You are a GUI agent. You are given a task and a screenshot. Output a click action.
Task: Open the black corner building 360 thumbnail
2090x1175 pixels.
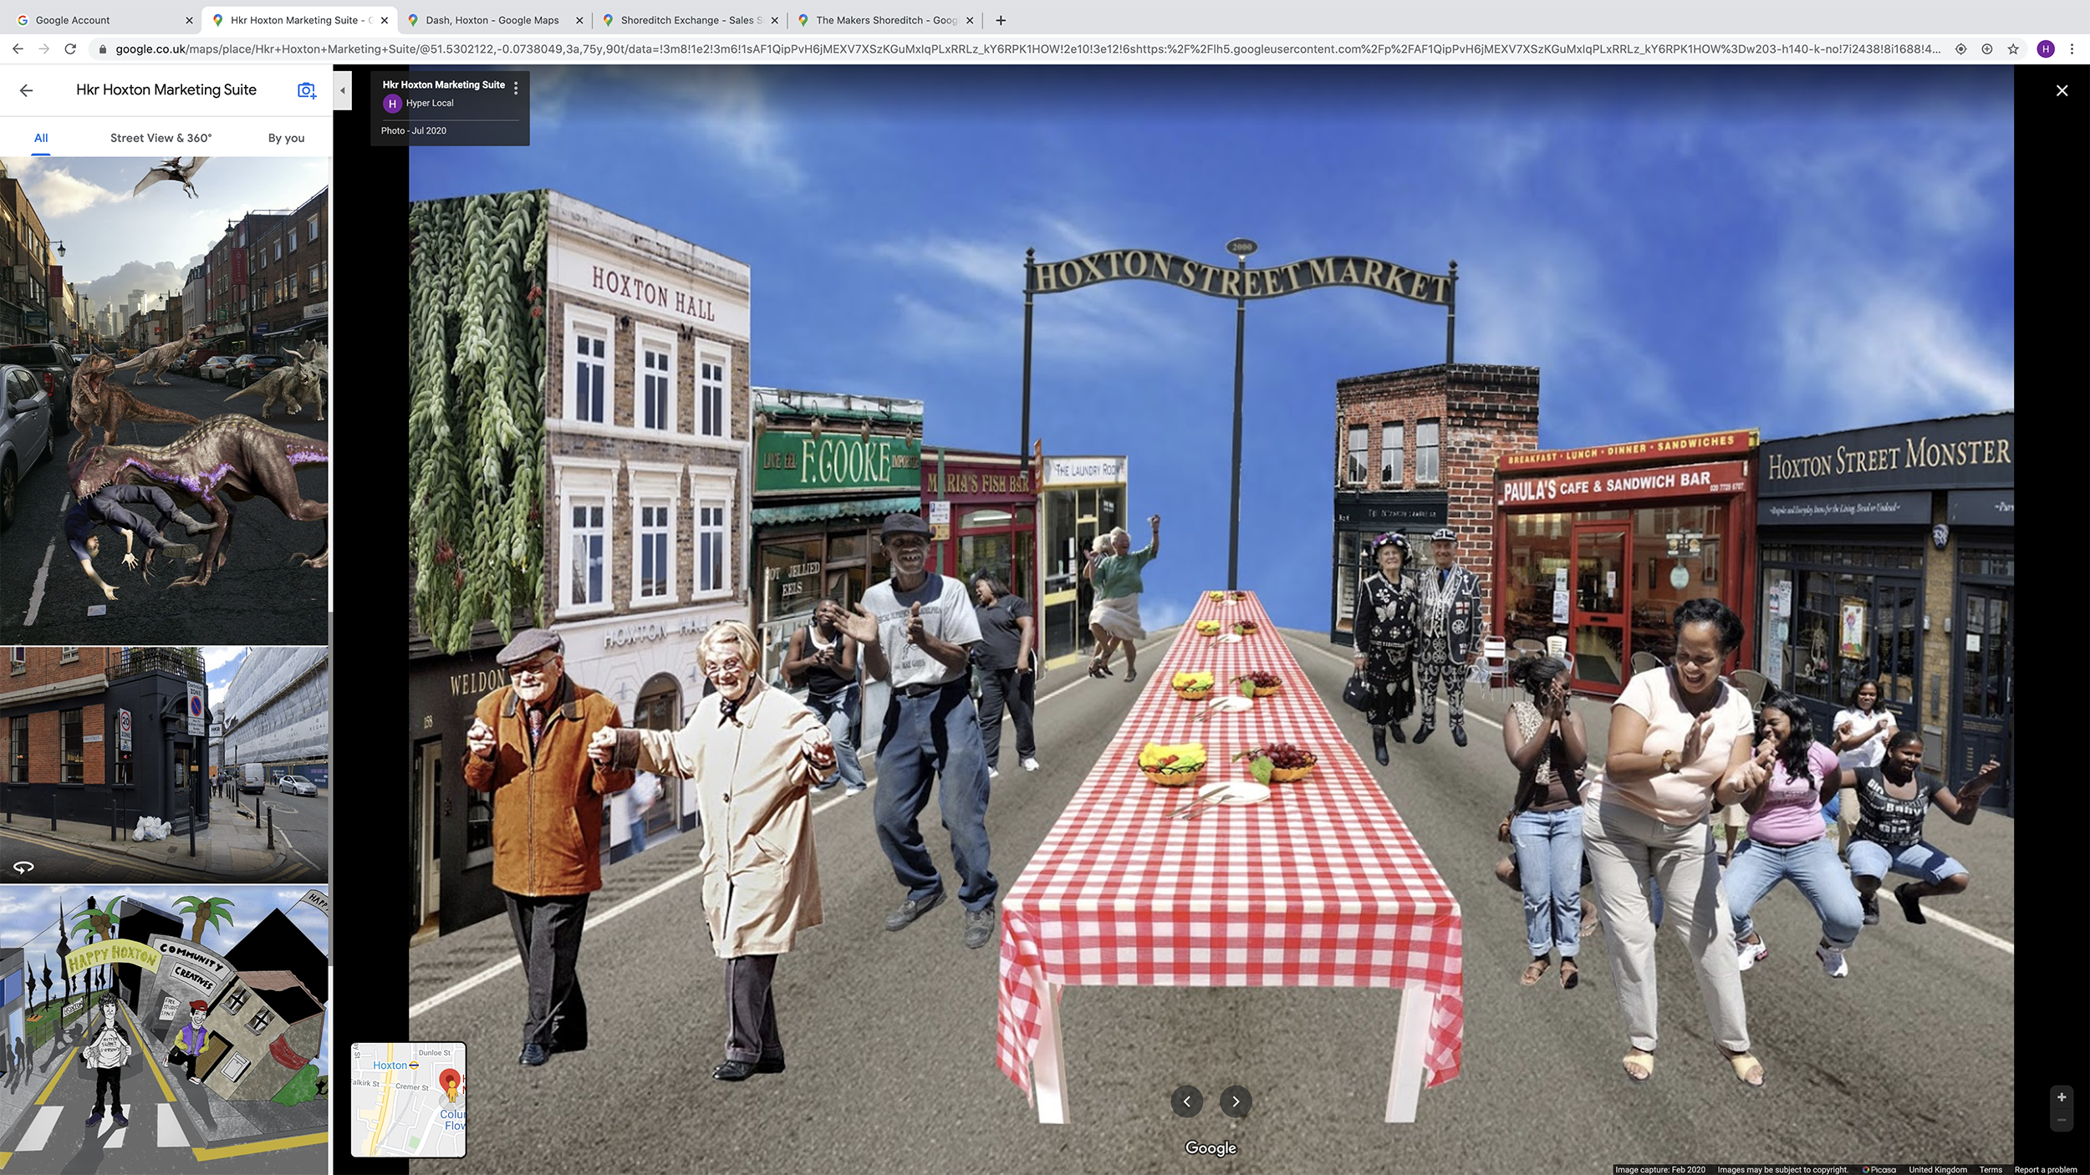164,765
